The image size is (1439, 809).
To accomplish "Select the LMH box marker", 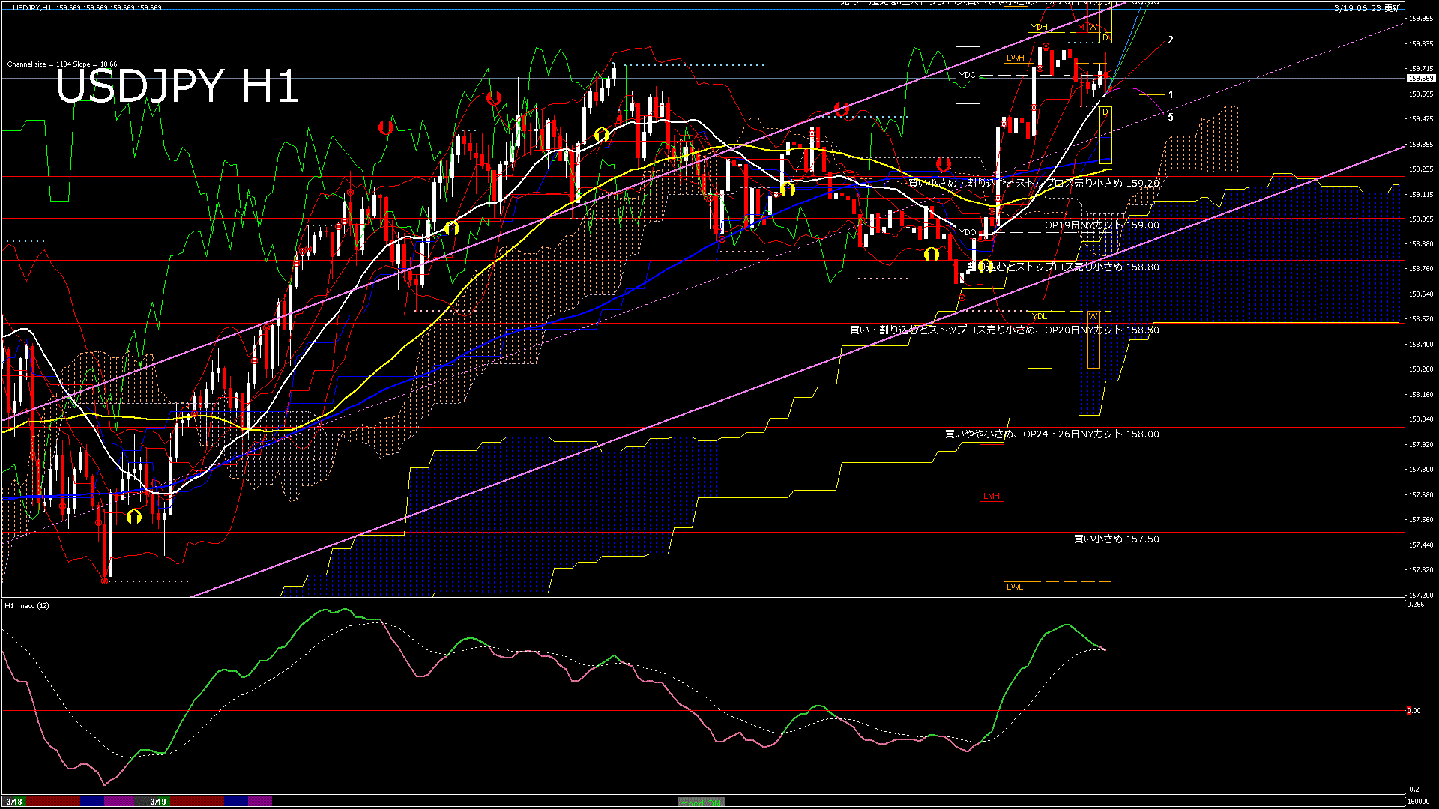I will coord(992,496).
